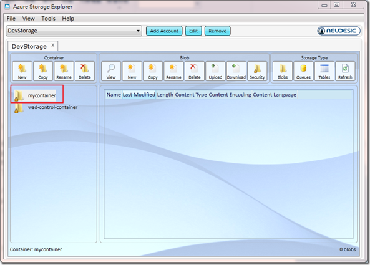
Task: Open the DevStorage account dropdown
Action: point(74,31)
